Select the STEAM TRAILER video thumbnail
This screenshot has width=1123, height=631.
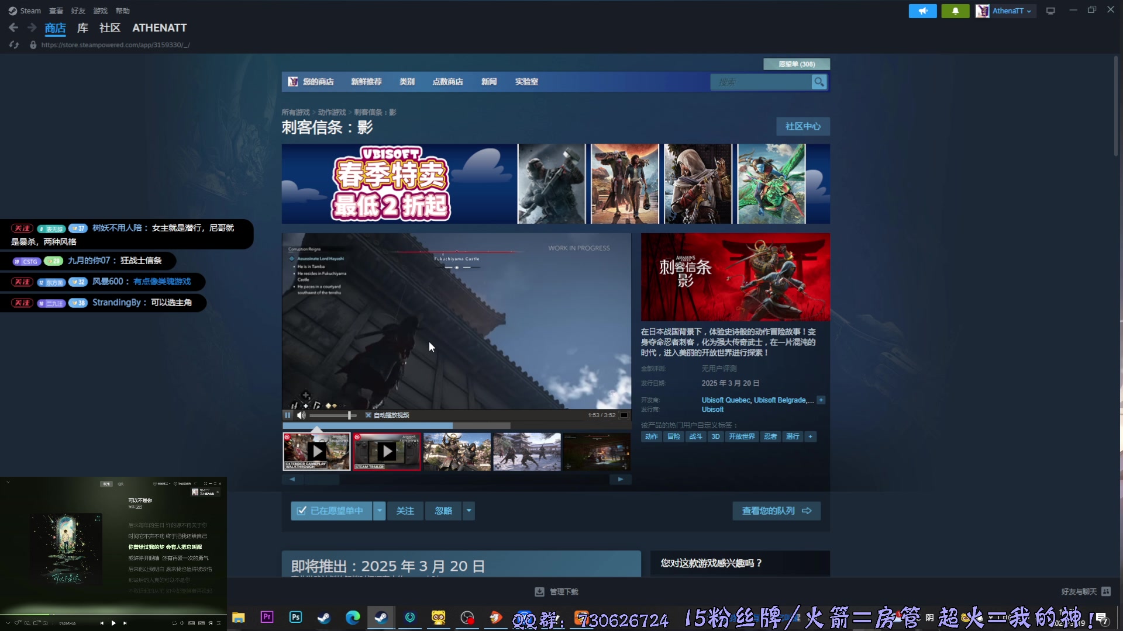click(x=386, y=452)
